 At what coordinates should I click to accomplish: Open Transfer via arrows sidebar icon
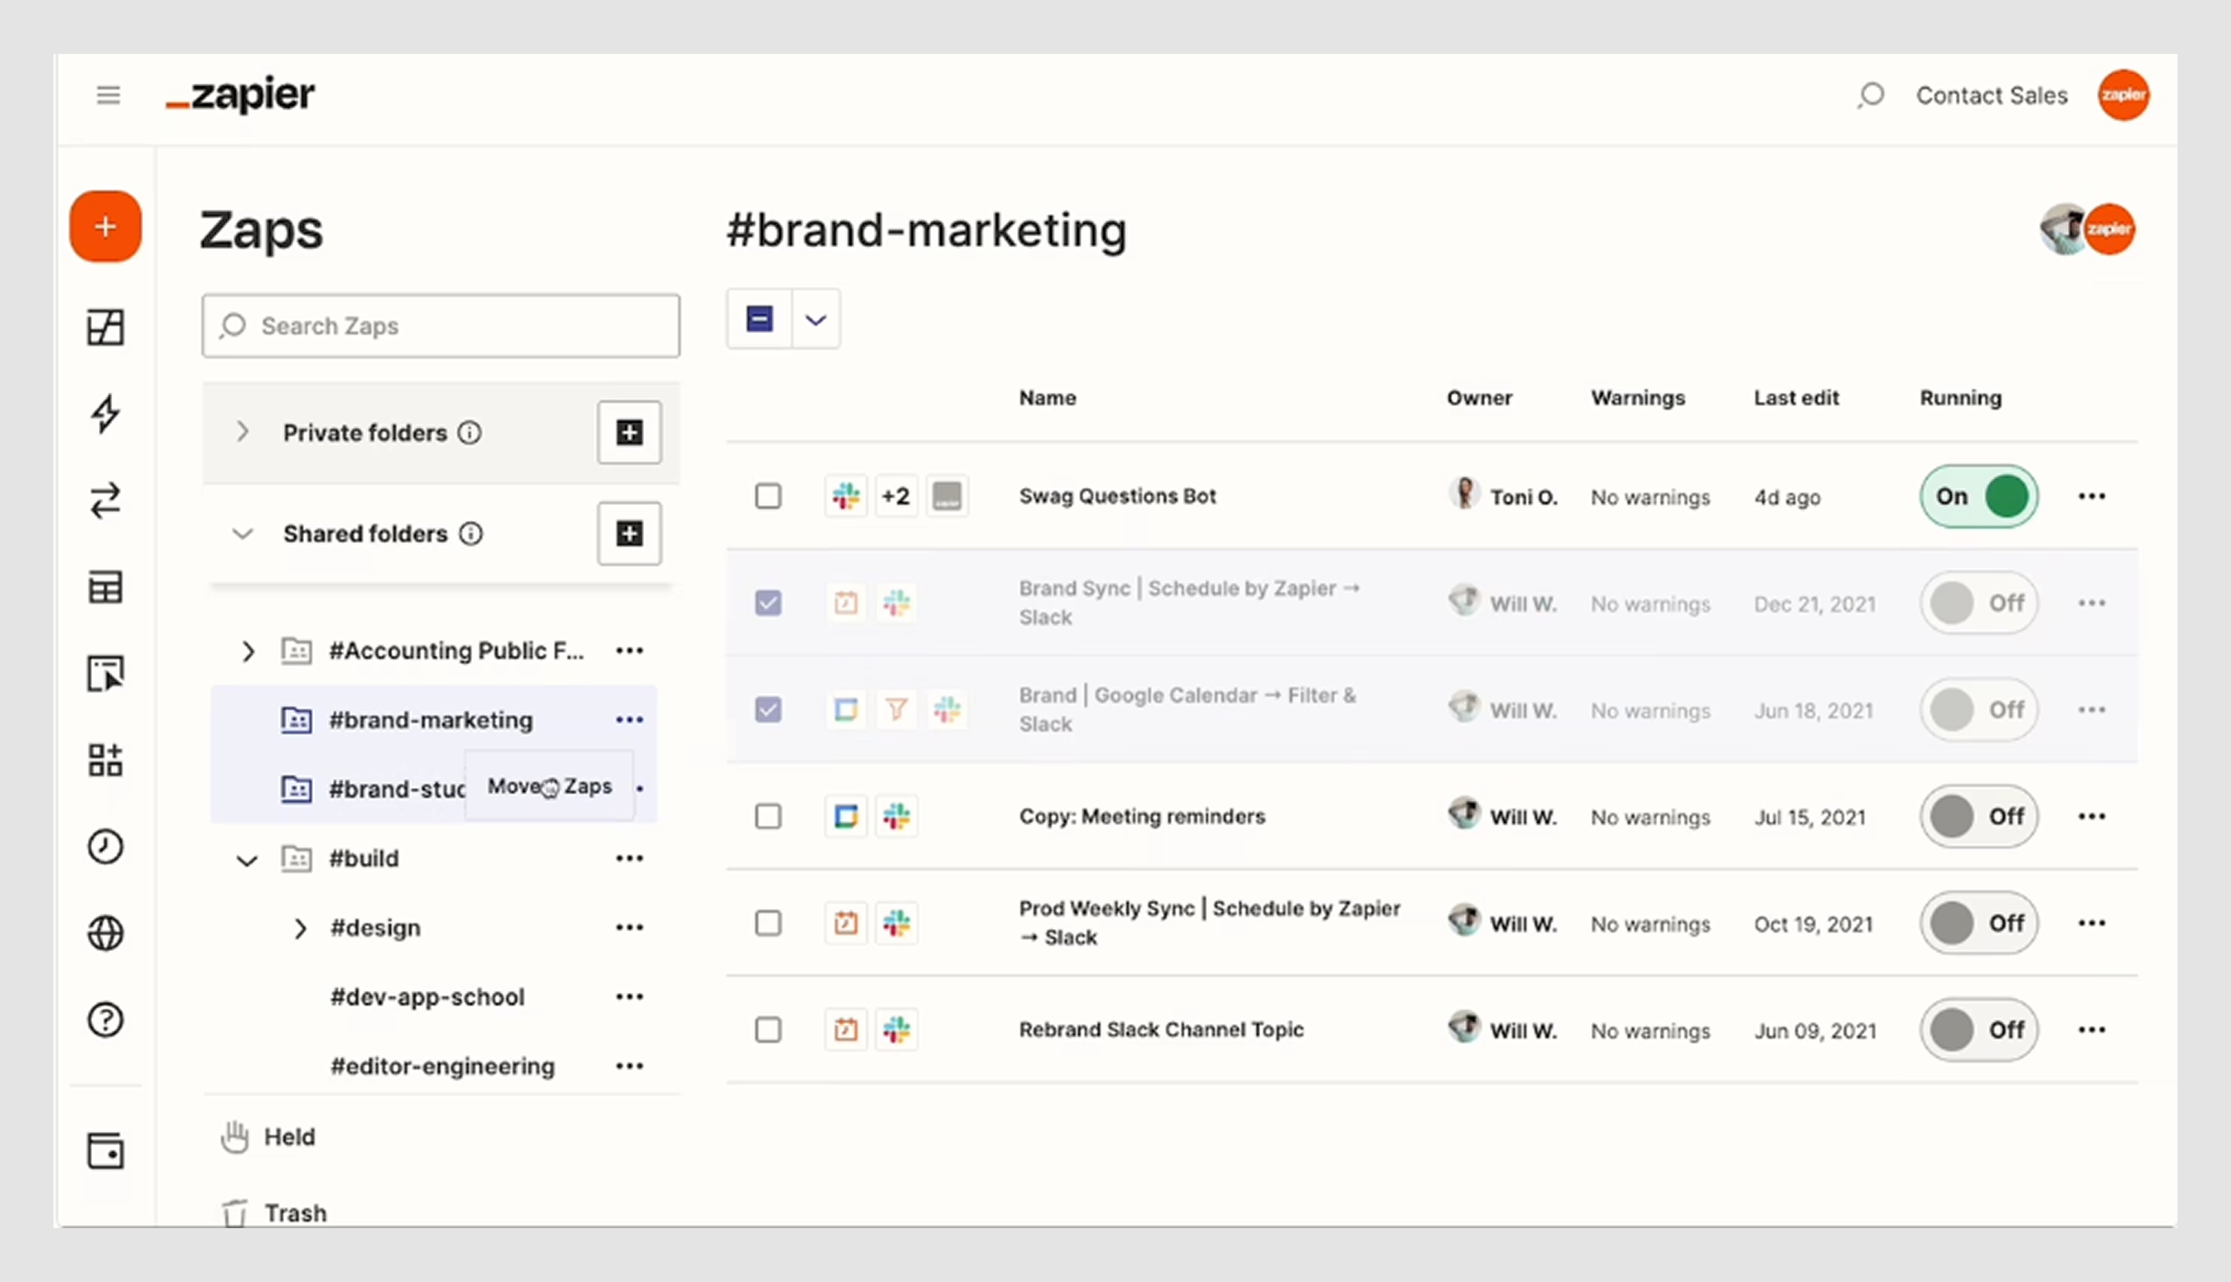click(x=105, y=500)
